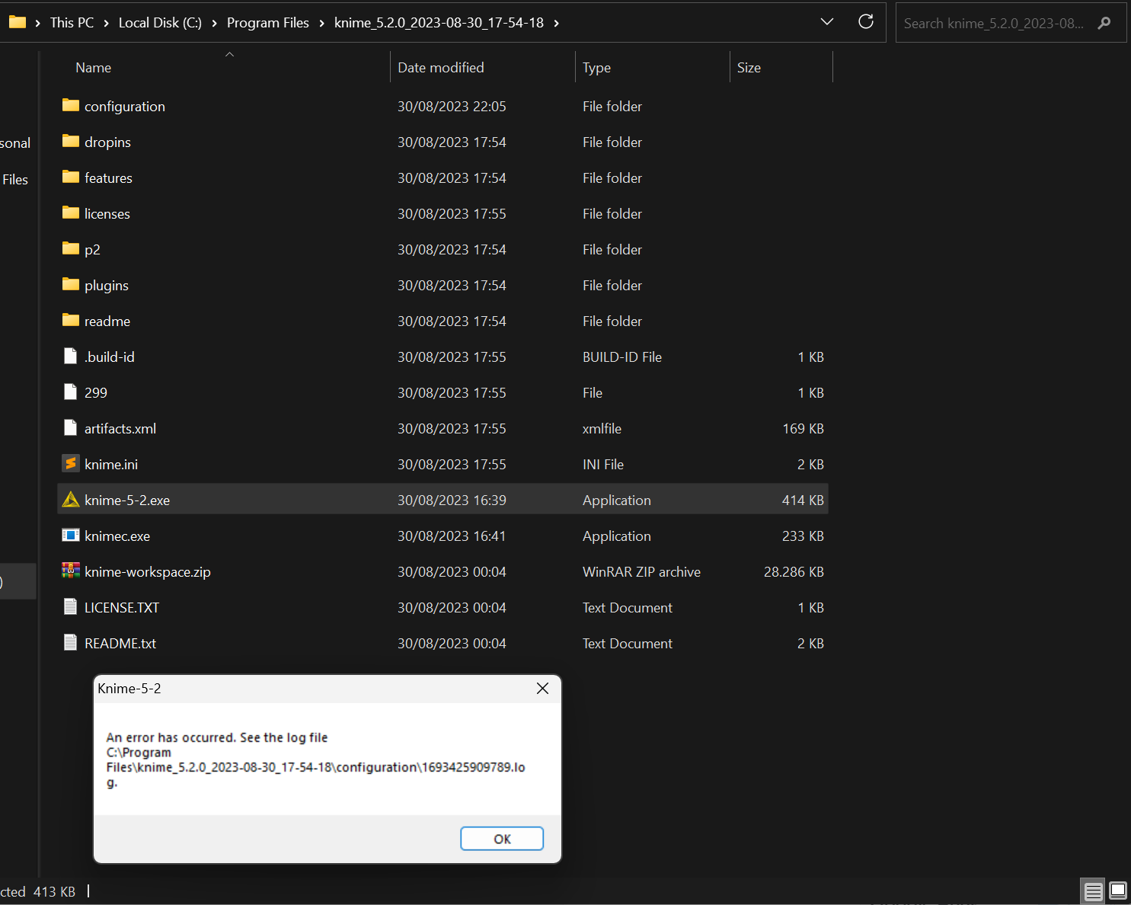The image size is (1131, 905).
Task: Select the README.txt file name
Action: point(120,644)
